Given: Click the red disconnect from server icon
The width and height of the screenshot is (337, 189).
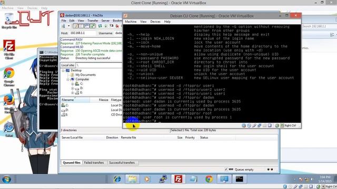Looking at the screenshot, I should click(x=117, y=26).
